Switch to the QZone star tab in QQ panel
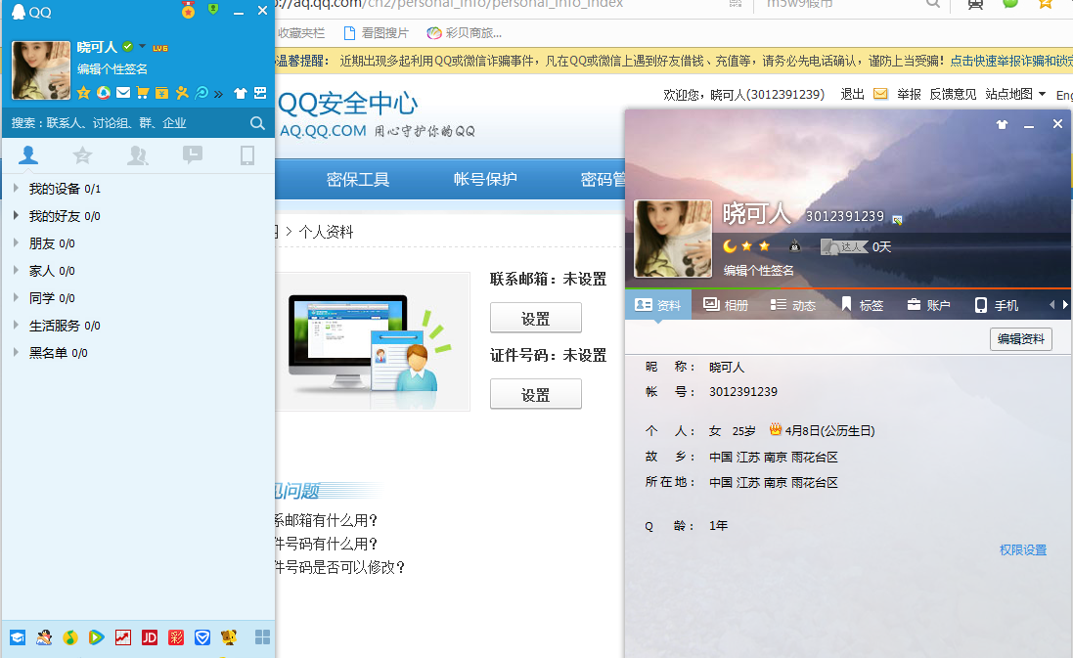 tap(83, 155)
